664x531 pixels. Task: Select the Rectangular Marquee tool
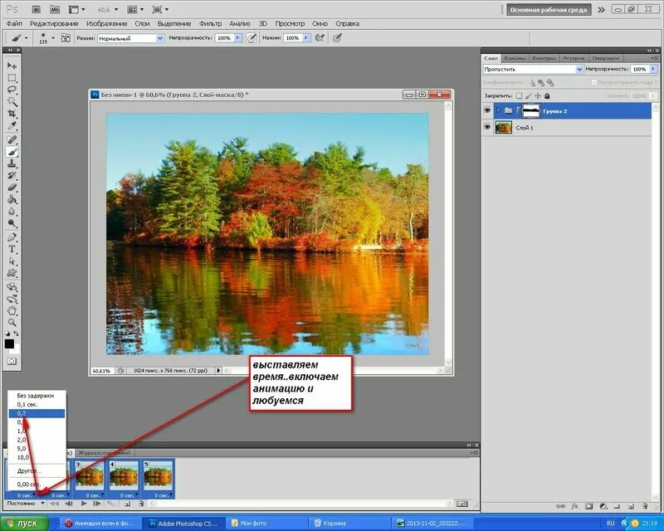(12, 78)
